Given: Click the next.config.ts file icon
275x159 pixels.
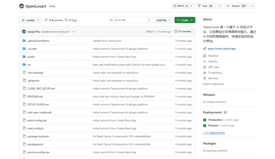Looking at the screenshot, I should [x=24, y=128].
